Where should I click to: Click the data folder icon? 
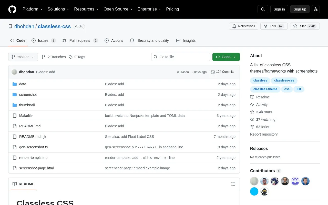(x=15, y=84)
